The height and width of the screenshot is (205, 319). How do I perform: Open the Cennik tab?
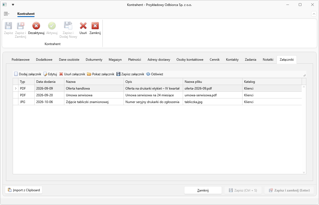(x=215, y=60)
